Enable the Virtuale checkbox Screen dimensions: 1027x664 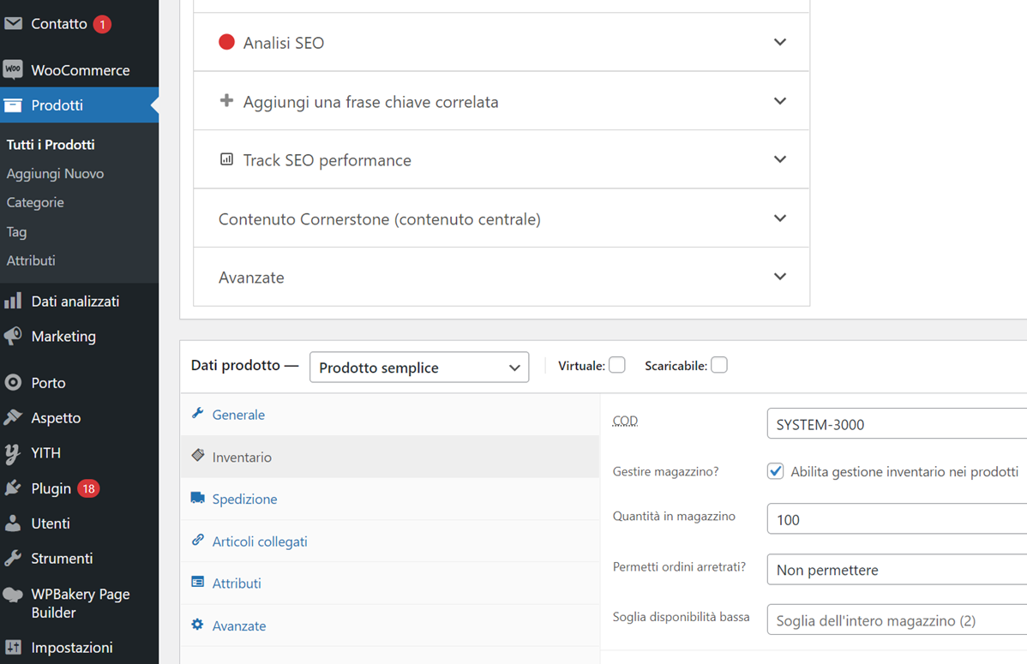[617, 366]
